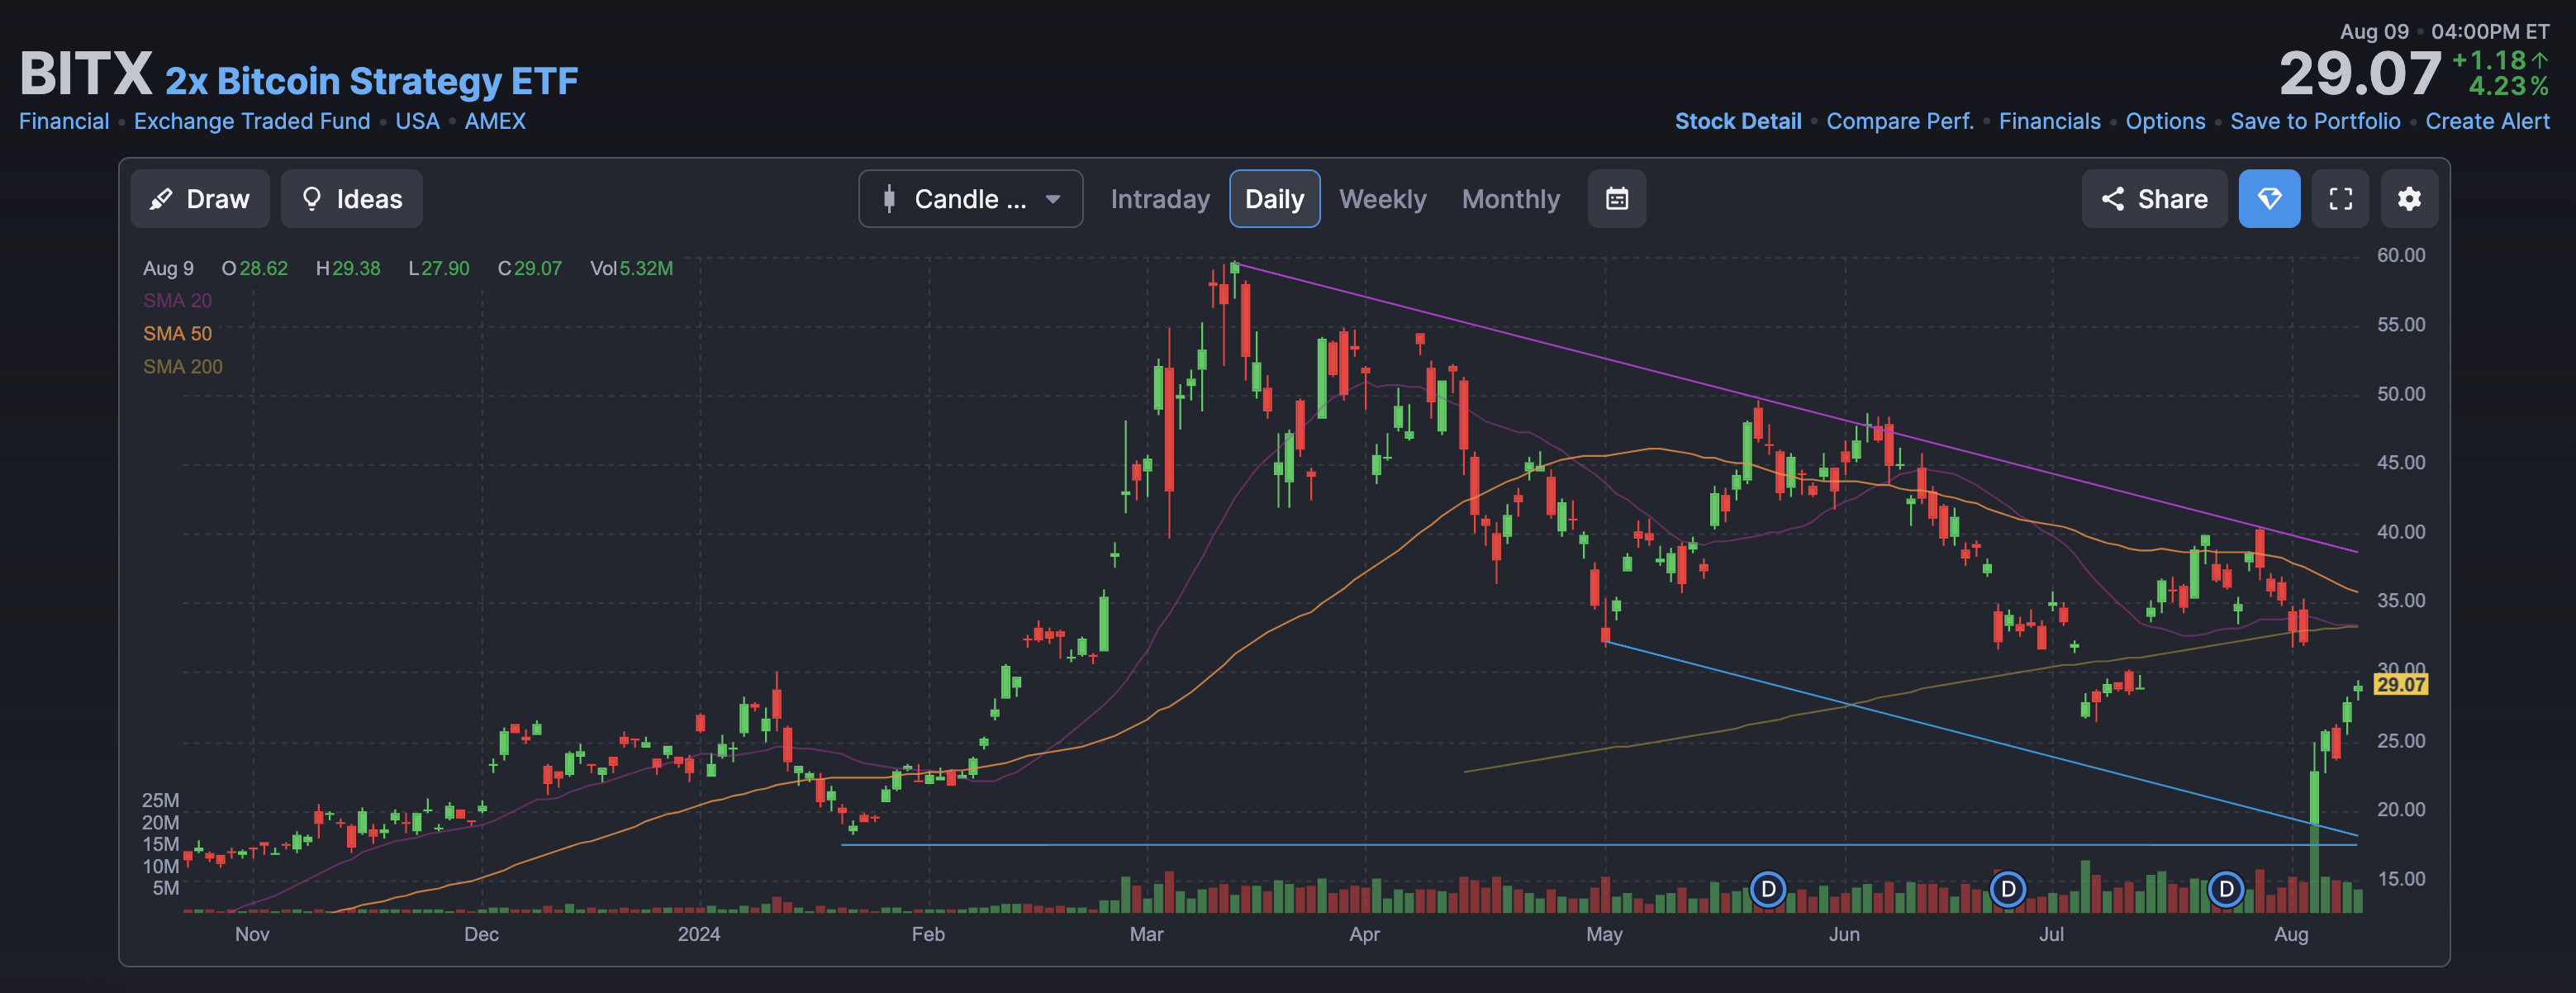Click the Vol 5.32M value

[631, 268]
